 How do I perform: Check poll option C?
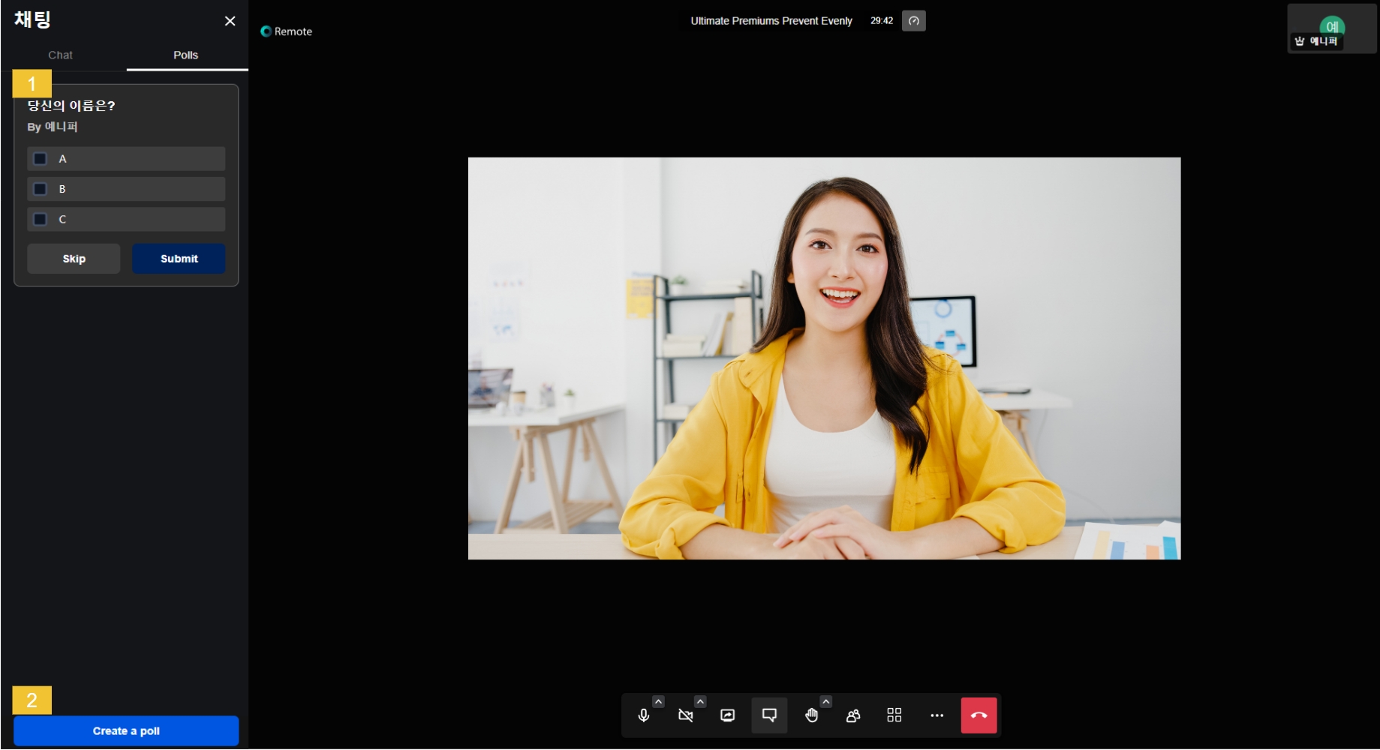[x=41, y=219]
